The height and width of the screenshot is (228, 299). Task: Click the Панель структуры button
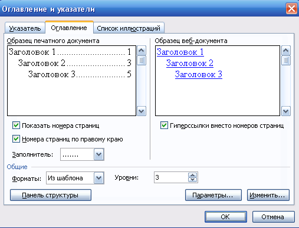pos(51,195)
